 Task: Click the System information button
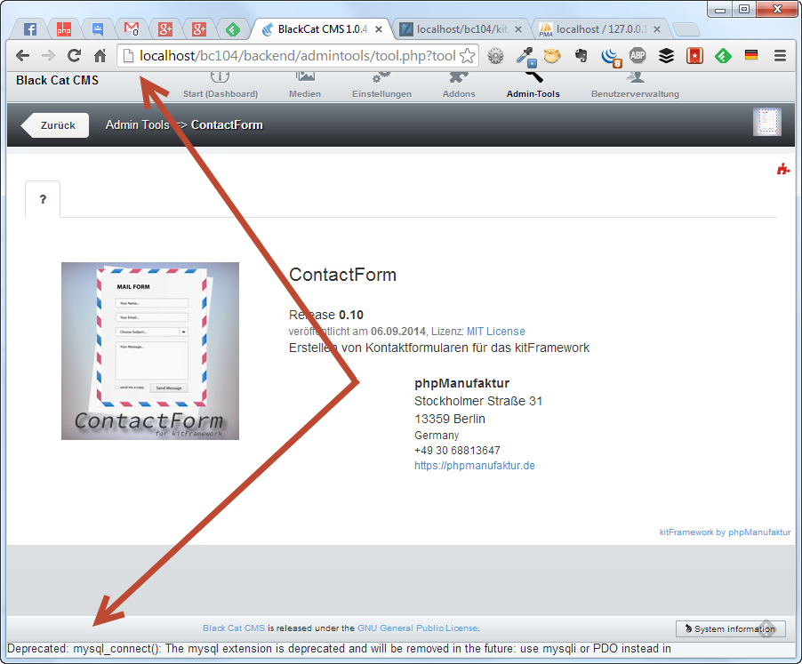[730, 629]
